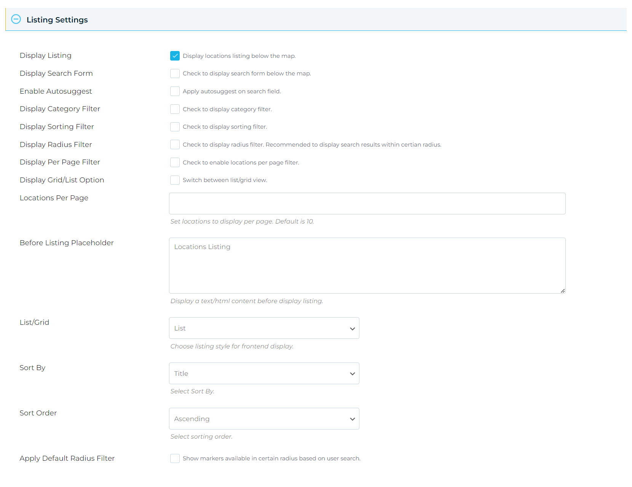Viewport: 632px width, 487px height.
Task: Click 'Display a text/html content' help text
Action: (x=247, y=301)
